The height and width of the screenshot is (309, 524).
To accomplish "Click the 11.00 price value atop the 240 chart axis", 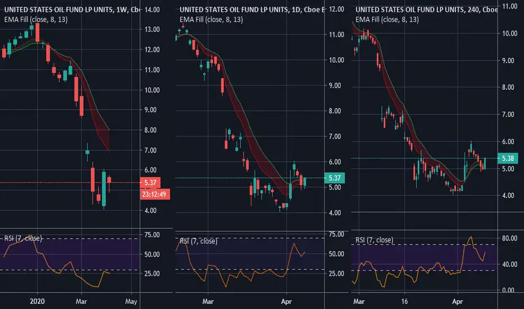I will click(x=509, y=6).
